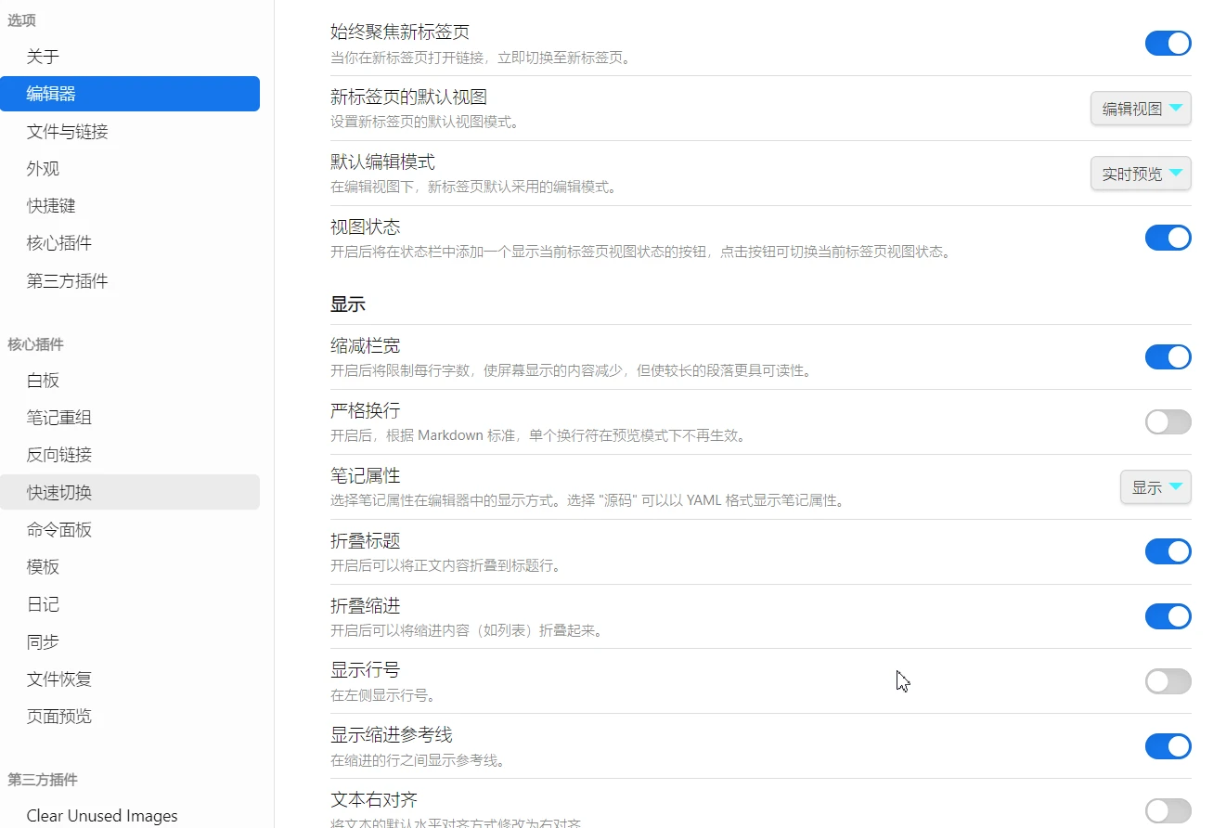Viewport: 1226px width, 828px height.
Task: Enable the 严格换行 toggle
Action: [1168, 422]
